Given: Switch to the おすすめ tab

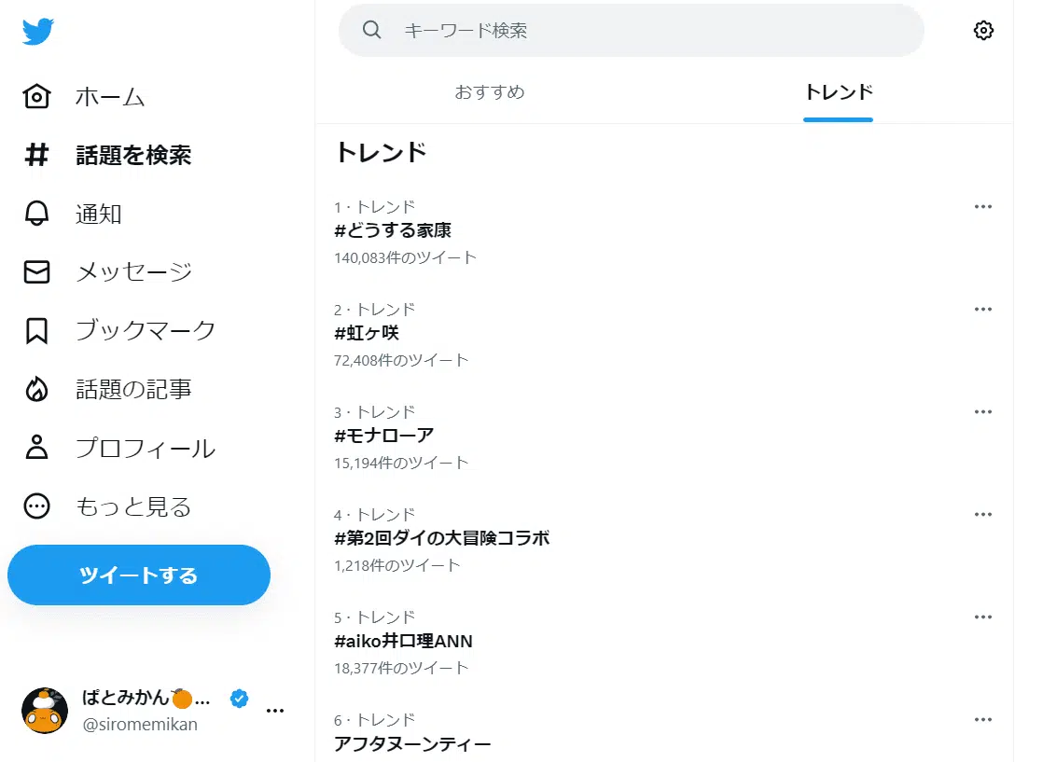Looking at the screenshot, I should [490, 92].
